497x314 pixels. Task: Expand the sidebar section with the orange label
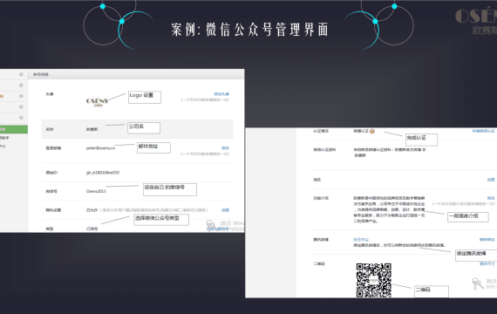coord(21,96)
